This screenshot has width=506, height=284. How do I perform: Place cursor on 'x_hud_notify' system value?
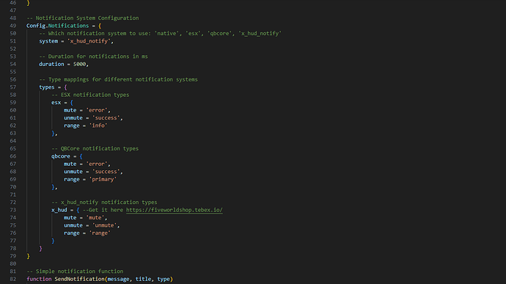(x=89, y=41)
